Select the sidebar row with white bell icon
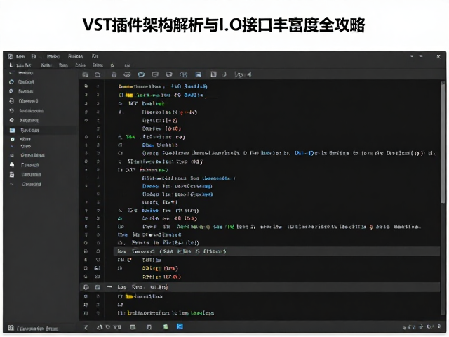 pyautogui.click(x=41, y=165)
